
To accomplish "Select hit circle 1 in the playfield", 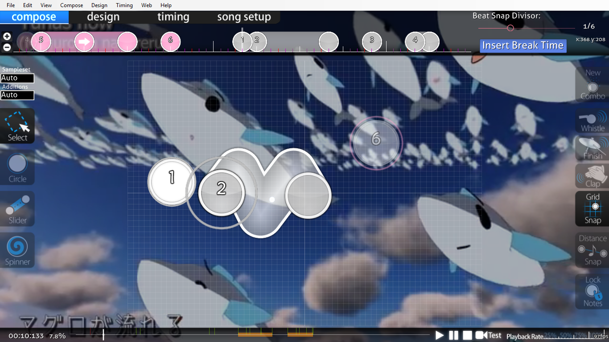I will 172,182.
